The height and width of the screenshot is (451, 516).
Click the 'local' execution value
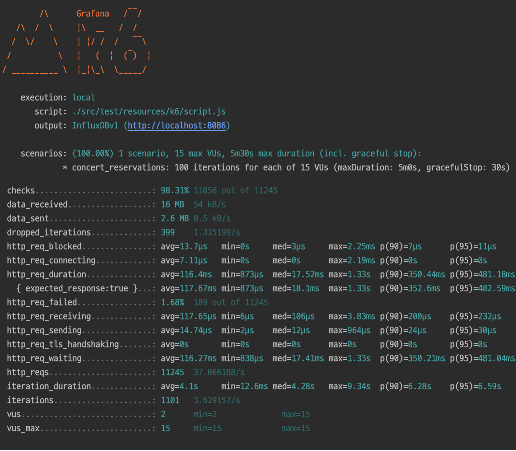(x=84, y=98)
